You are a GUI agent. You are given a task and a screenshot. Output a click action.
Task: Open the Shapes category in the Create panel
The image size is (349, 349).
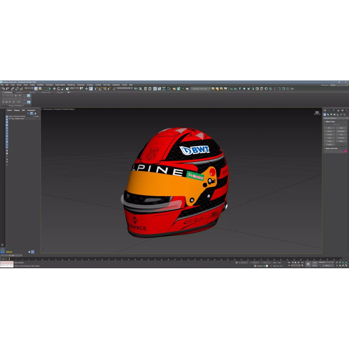pyautogui.click(x=328, y=115)
